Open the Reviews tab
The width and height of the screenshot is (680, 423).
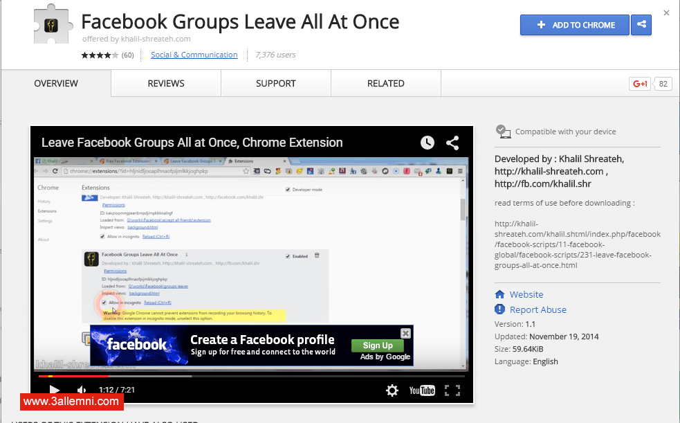(166, 84)
